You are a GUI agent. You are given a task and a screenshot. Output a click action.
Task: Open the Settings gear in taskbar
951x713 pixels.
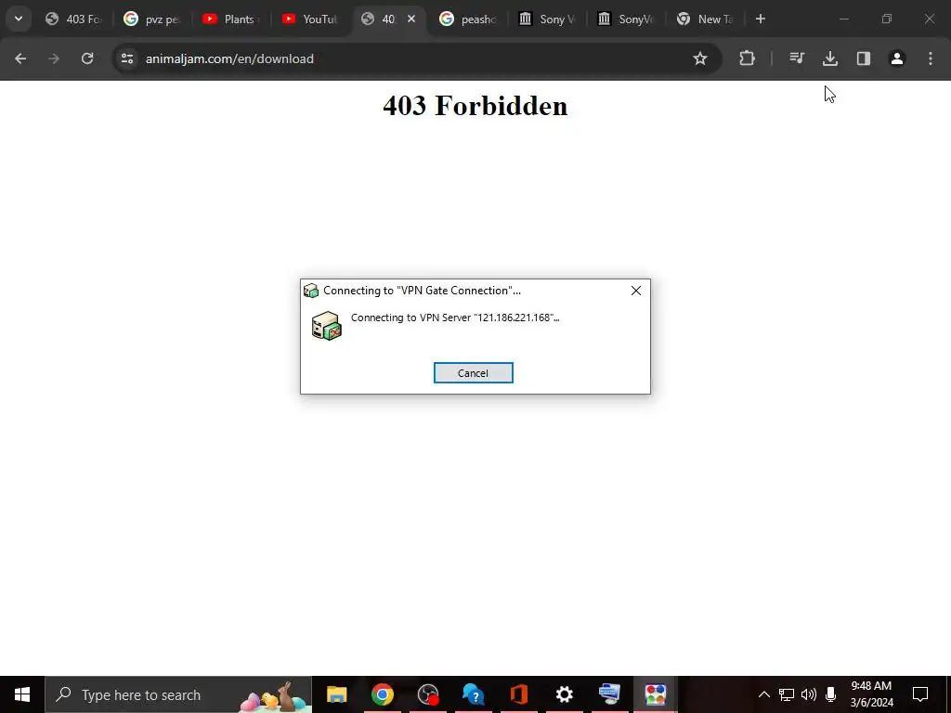coord(564,694)
